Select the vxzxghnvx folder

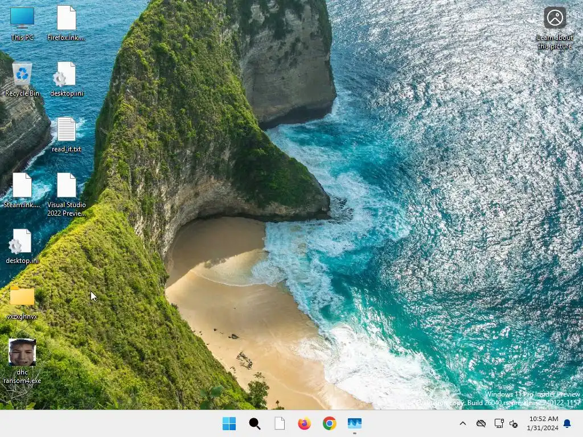[x=22, y=303]
